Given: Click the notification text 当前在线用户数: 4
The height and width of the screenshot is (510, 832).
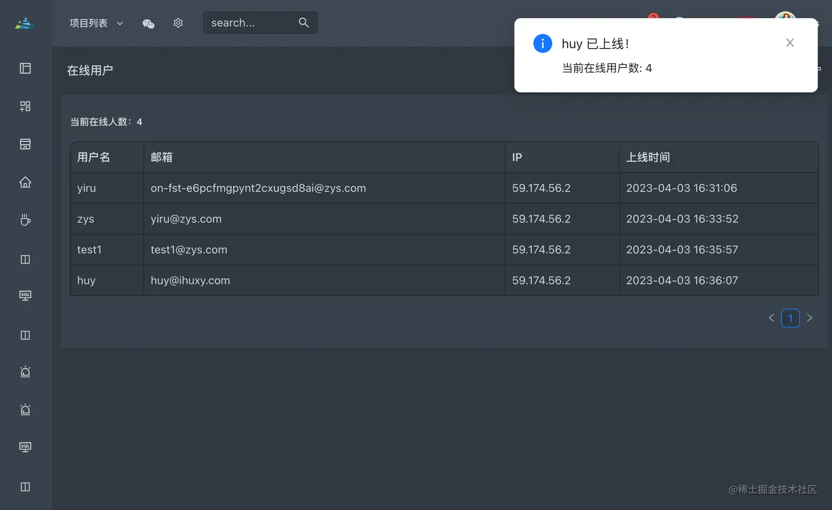Looking at the screenshot, I should (x=606, y=68).
